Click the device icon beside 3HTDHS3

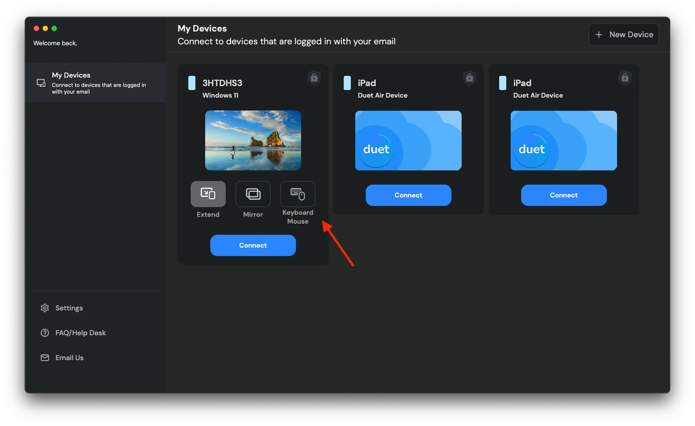[192, 83]
